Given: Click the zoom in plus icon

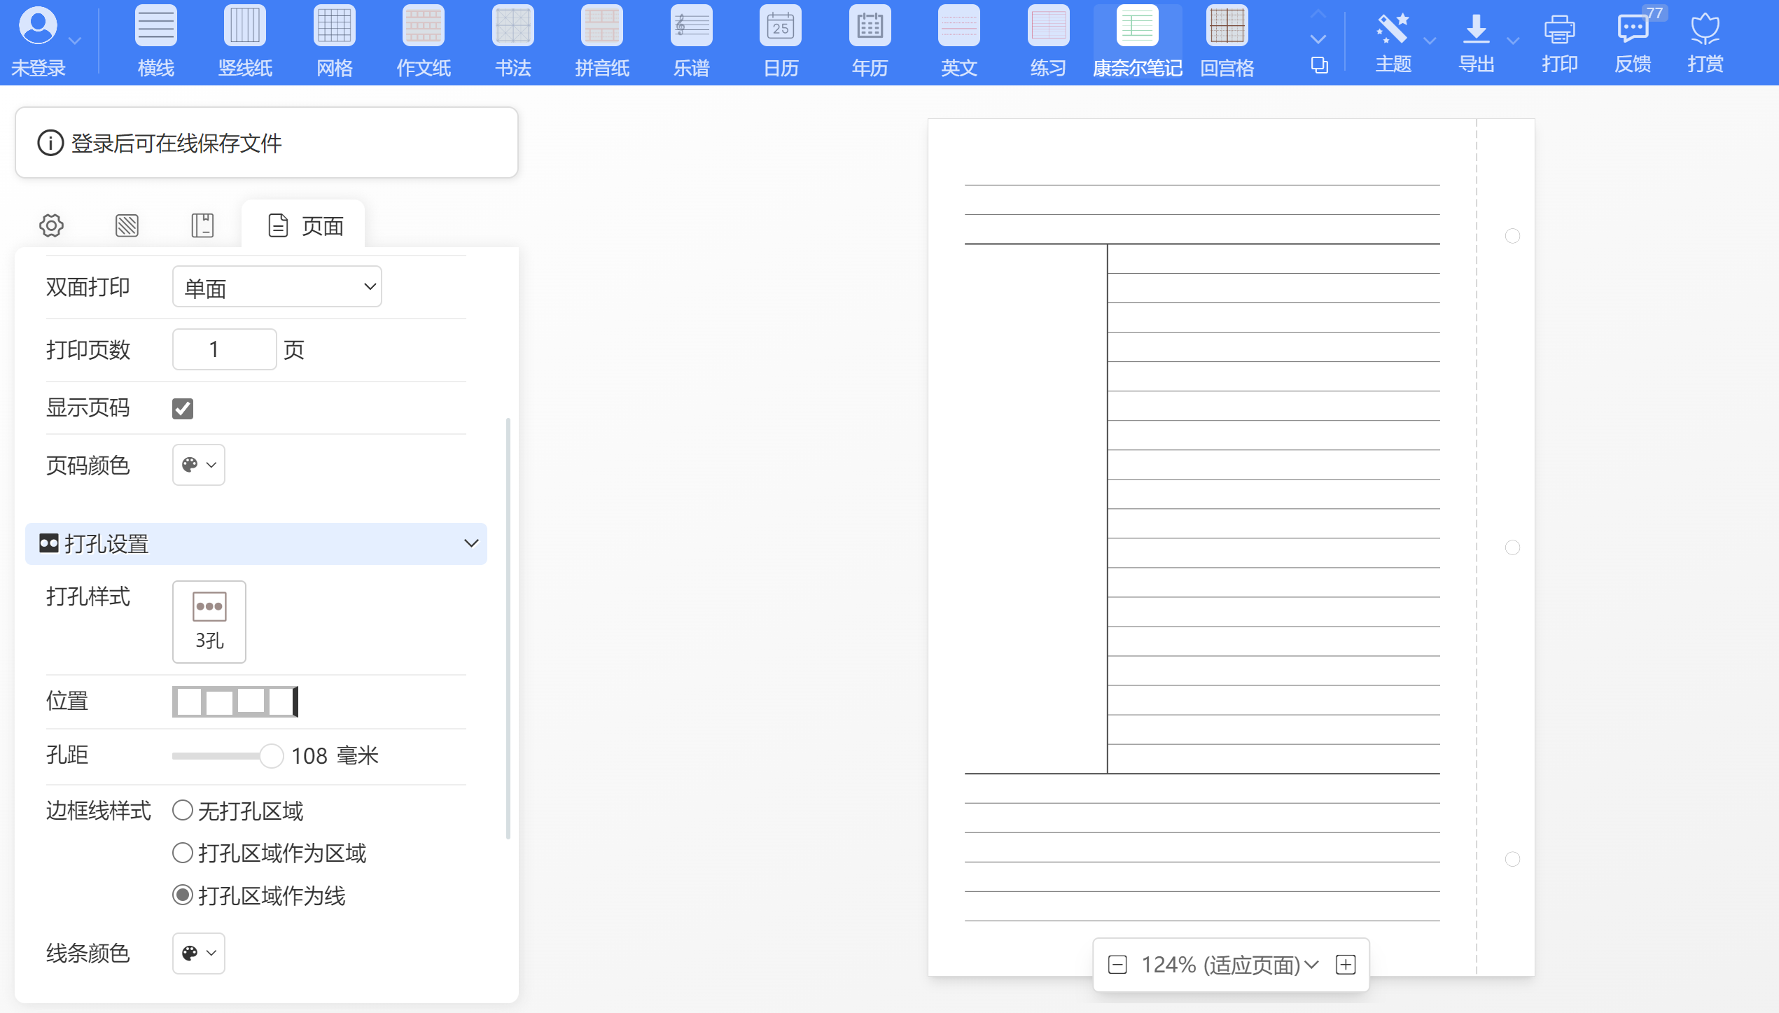Looking at the screenshot, I should (1345, 965).
